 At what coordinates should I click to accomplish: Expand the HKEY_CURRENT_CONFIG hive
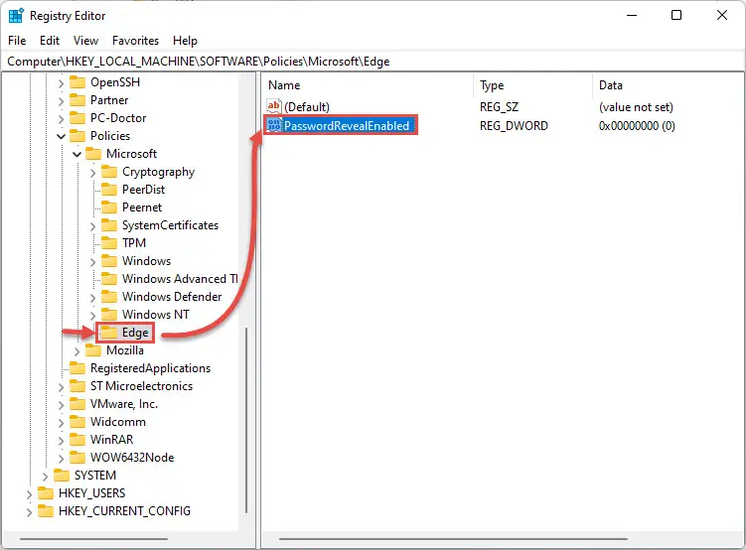[29, 512]
